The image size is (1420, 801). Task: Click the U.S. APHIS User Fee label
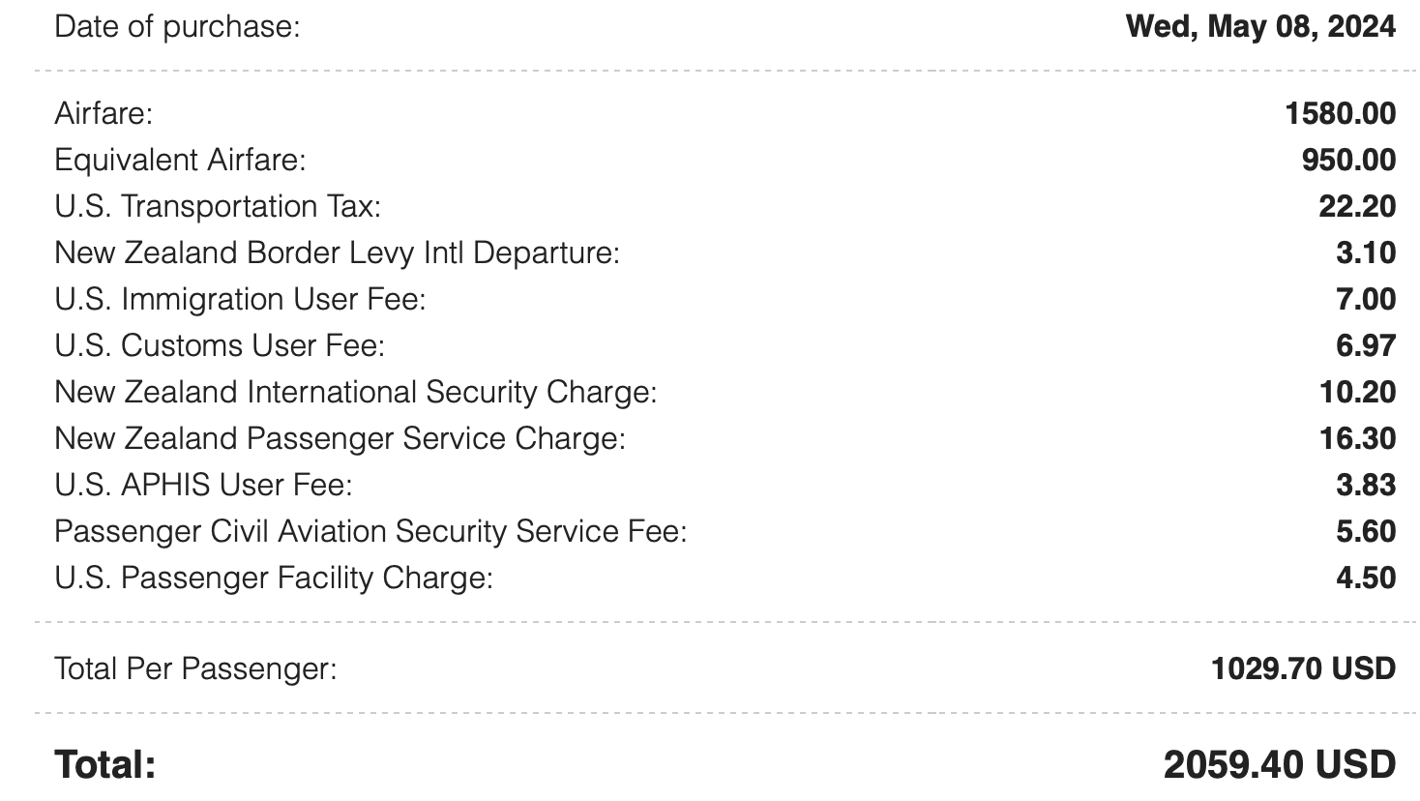pos(203,485)
